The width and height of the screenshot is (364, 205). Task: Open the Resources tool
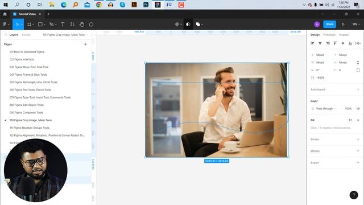click(72, 24)
